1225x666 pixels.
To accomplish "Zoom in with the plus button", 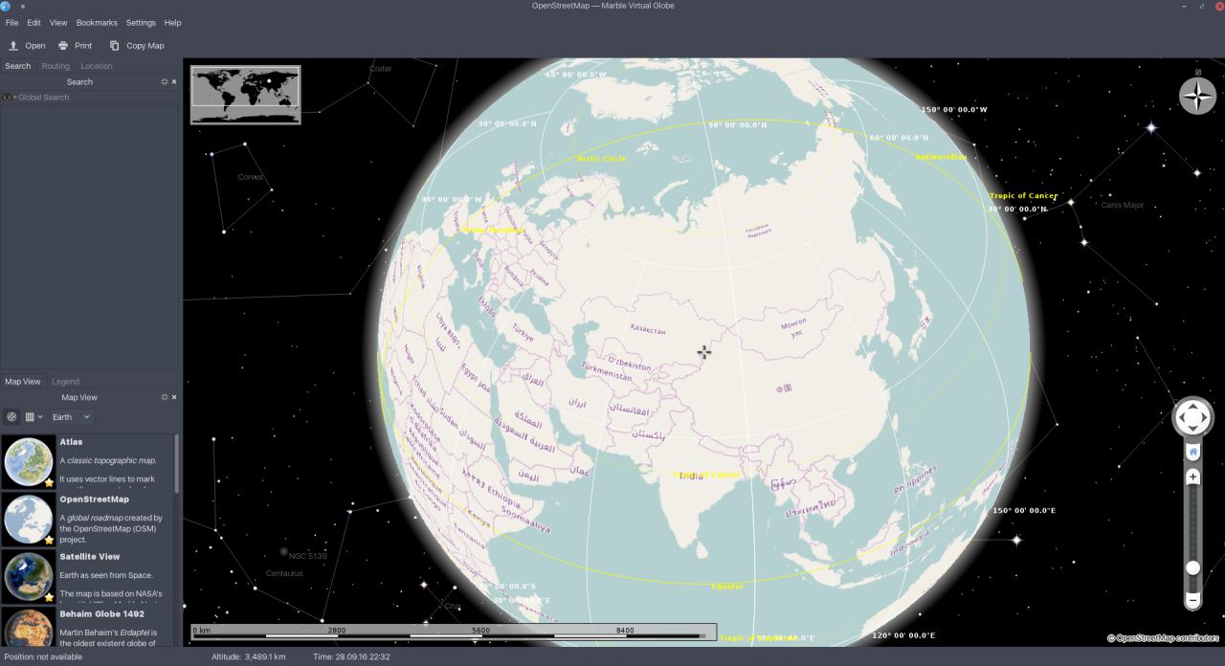I will point(1192,477).
